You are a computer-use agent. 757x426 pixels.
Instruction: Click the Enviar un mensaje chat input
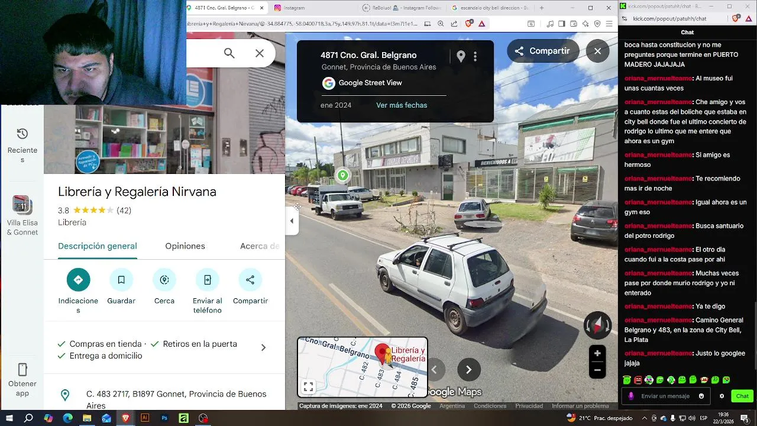(x=665, y=396)
